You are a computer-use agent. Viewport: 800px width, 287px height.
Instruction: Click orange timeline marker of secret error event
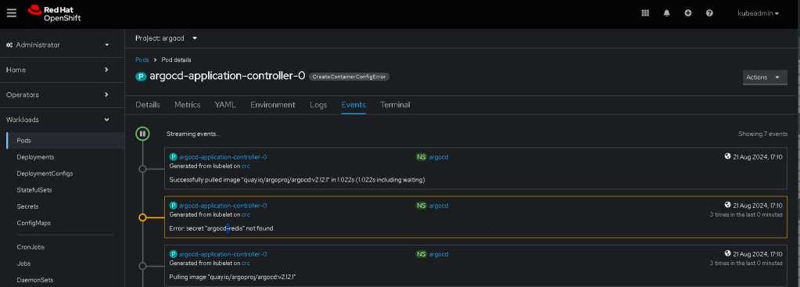(142, 217)
